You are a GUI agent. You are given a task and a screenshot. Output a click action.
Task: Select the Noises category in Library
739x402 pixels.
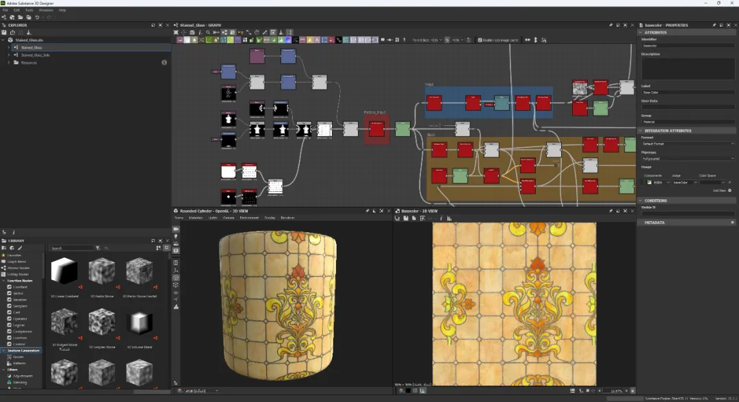coord(18,357)
